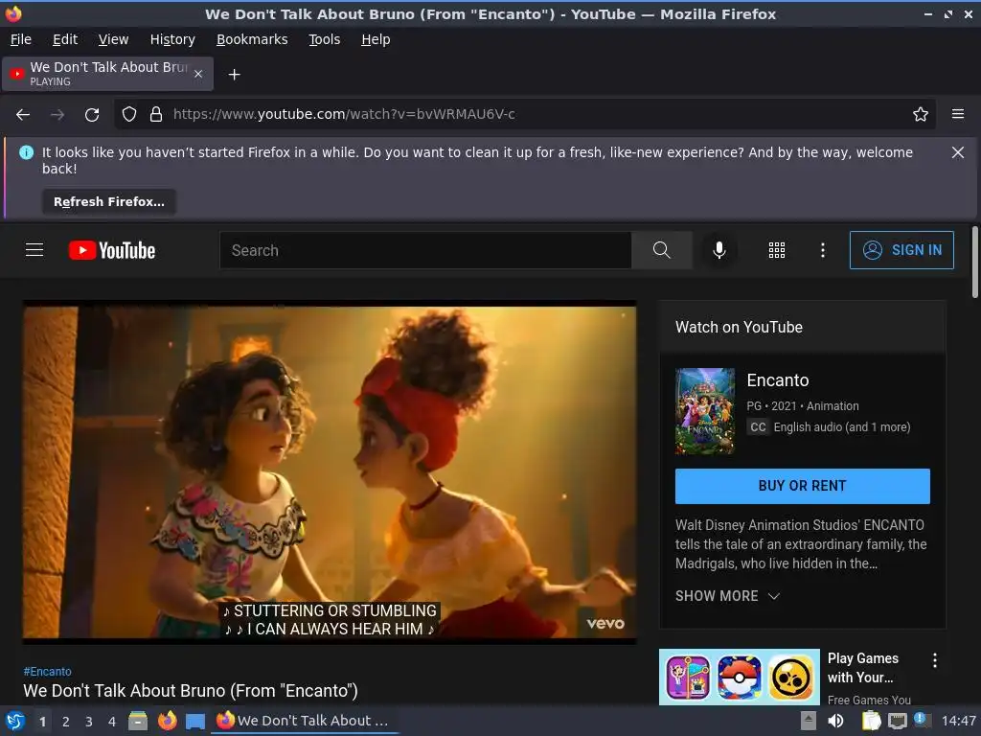
Task: Open the clipboard manager tray icon
Action: [871, 721]
